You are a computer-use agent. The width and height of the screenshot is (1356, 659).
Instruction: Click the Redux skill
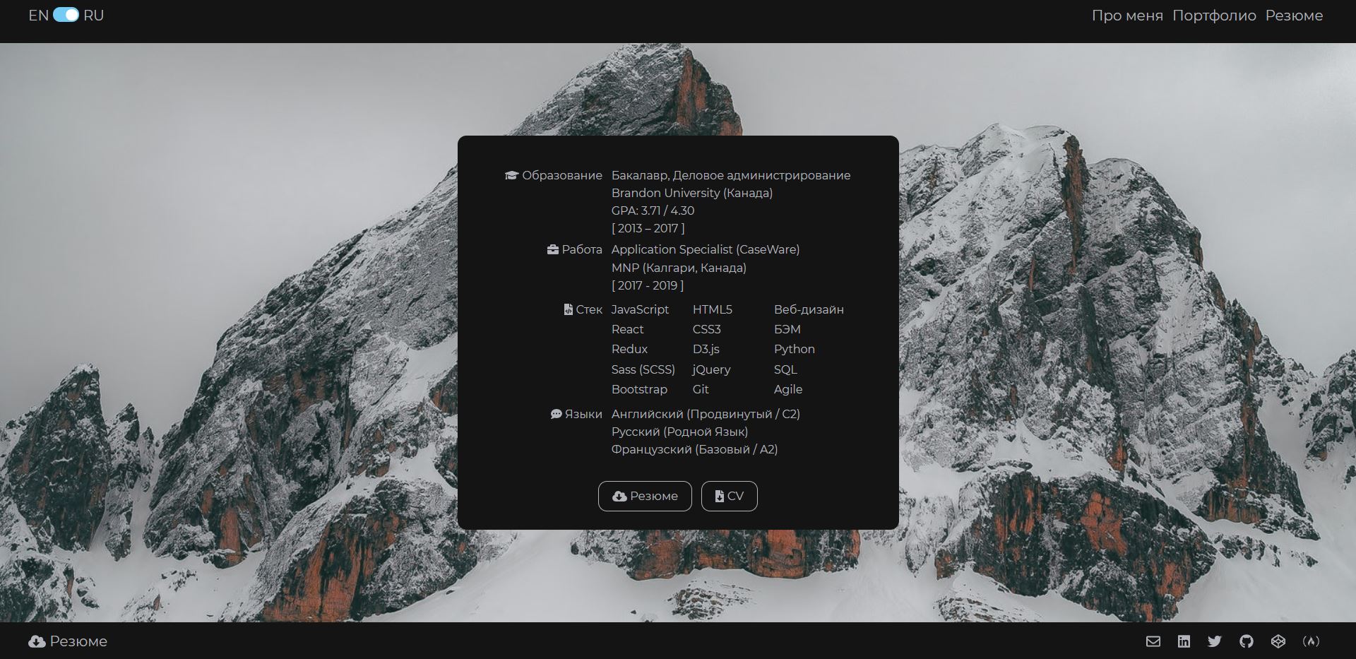coord(629,349)
